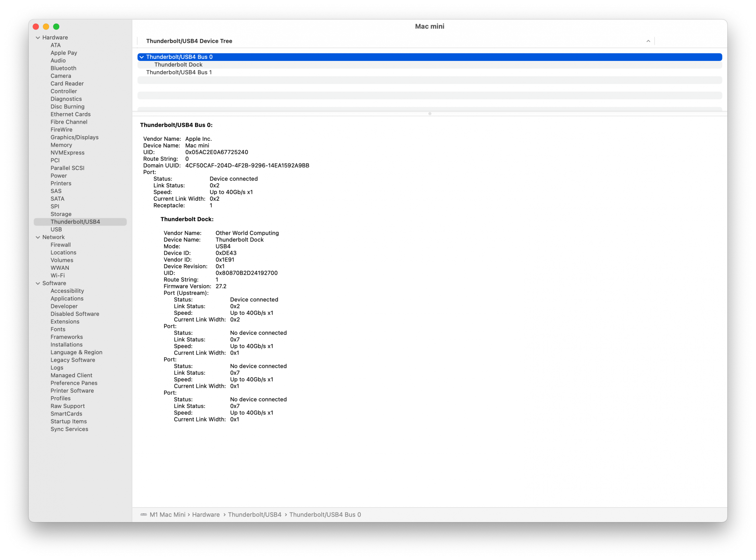Select Thunderbolt Dock in device tree
756x560 pixels.
pyautogui.click(x=178, y=65)
